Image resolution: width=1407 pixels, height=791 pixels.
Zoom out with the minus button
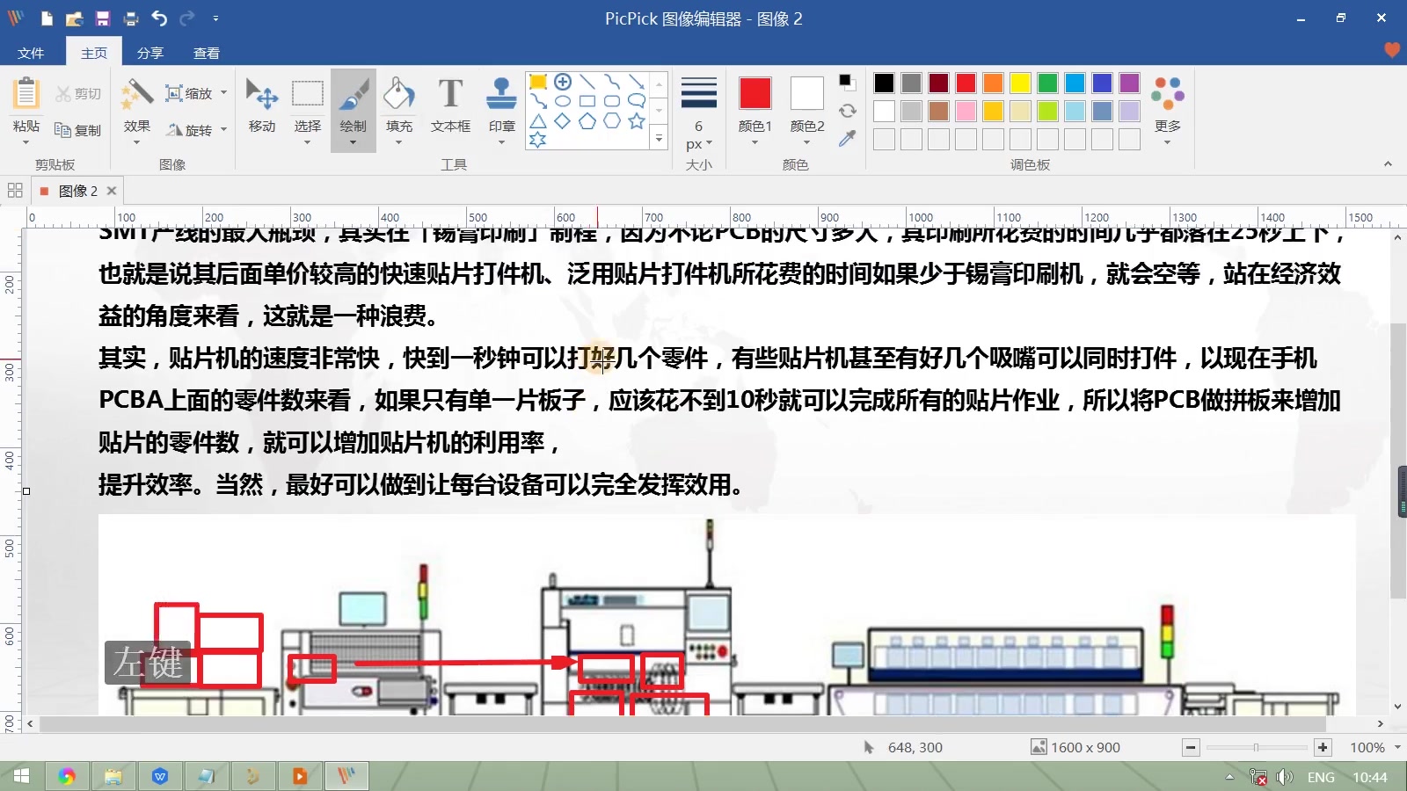(1191, 747)
